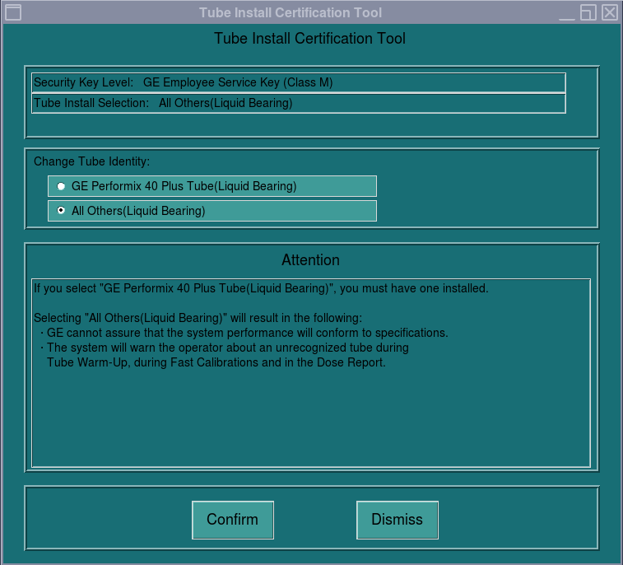Click the "GE cannot assure" bullet line
623x565 pixels.
pos(247,333)
